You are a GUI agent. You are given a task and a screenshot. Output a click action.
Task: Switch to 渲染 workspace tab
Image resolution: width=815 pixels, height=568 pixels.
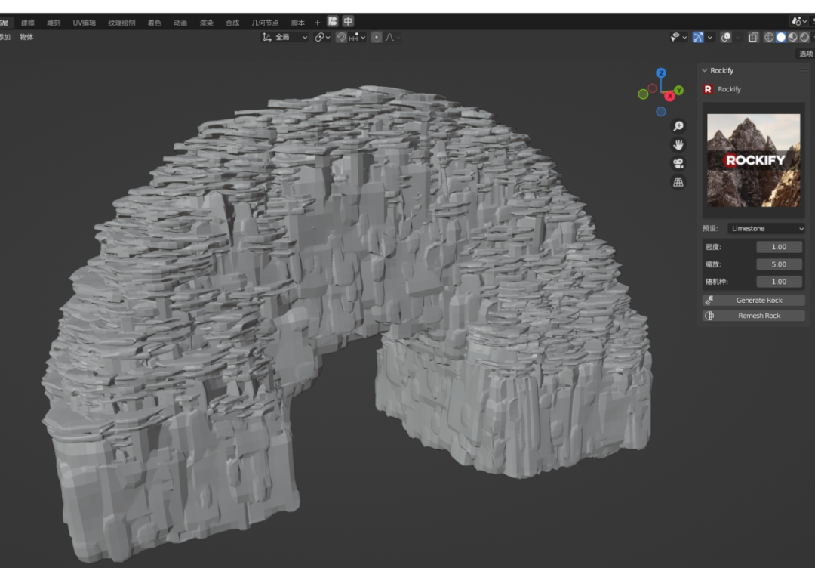click(206, 23)
